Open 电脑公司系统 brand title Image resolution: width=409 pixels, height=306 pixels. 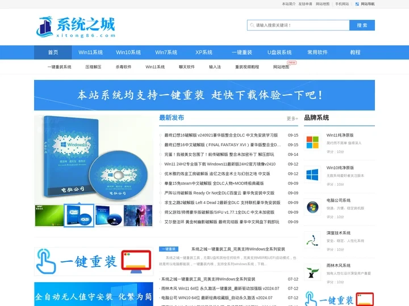(339, 201)
